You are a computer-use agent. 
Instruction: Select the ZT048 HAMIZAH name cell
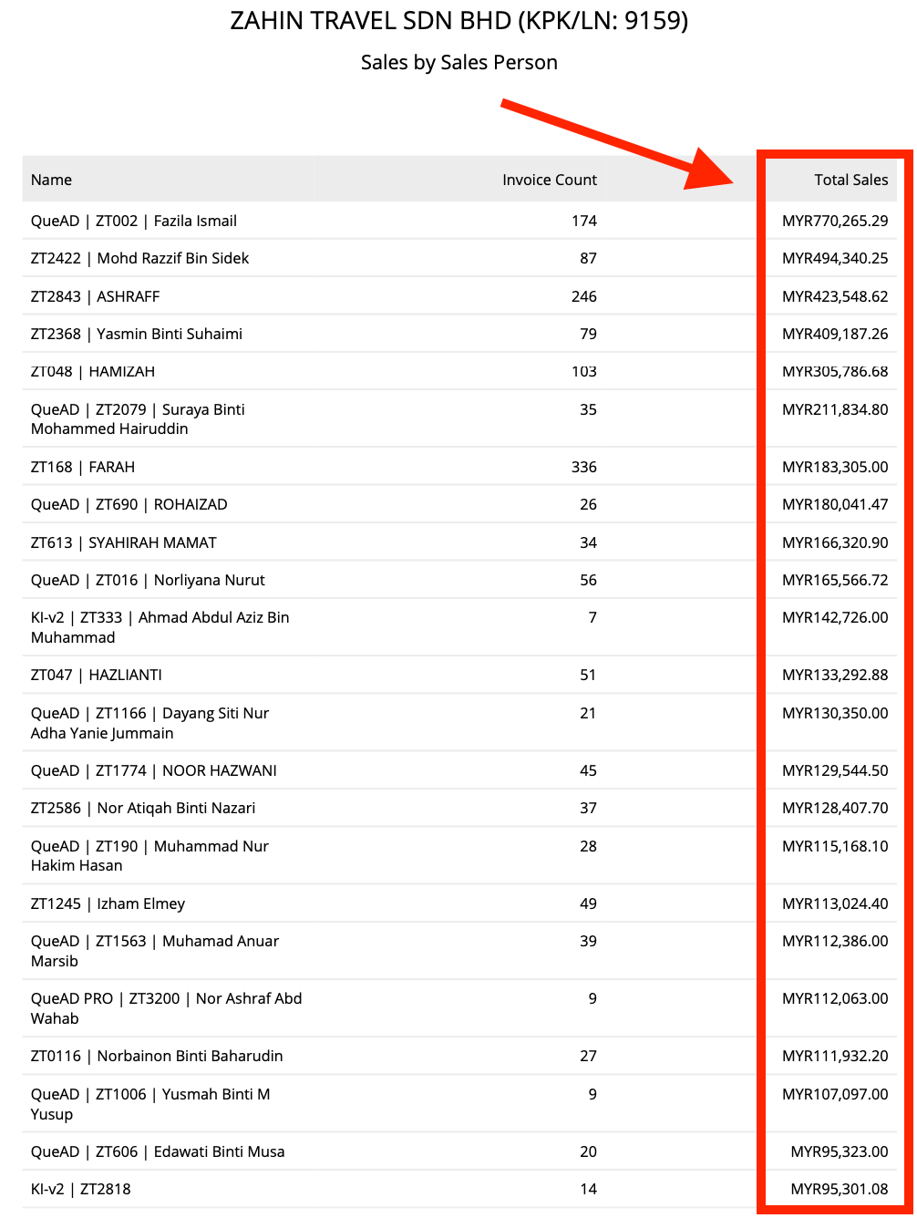tap(93, 371)
